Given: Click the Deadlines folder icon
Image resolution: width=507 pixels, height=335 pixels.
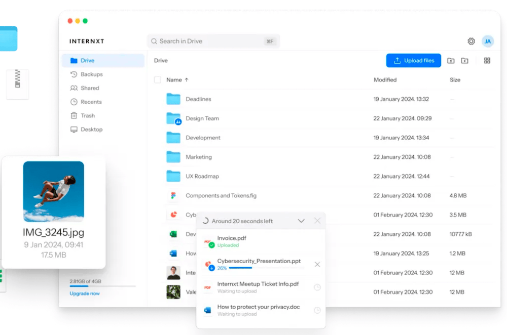Looking at the screenshot, I should [173, 99].
